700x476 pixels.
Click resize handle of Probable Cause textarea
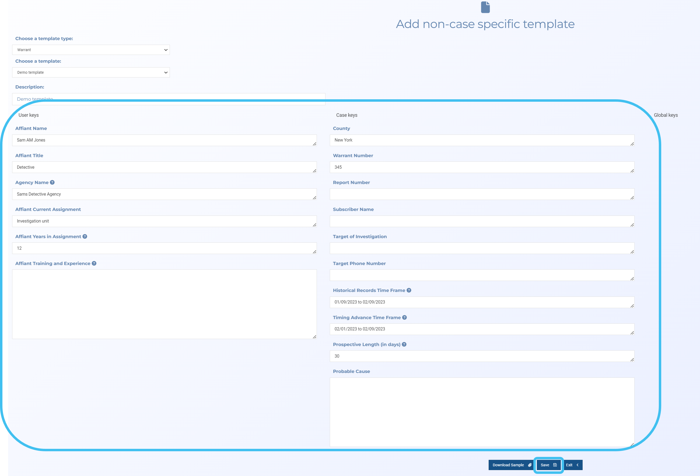[x=632, y=445]
